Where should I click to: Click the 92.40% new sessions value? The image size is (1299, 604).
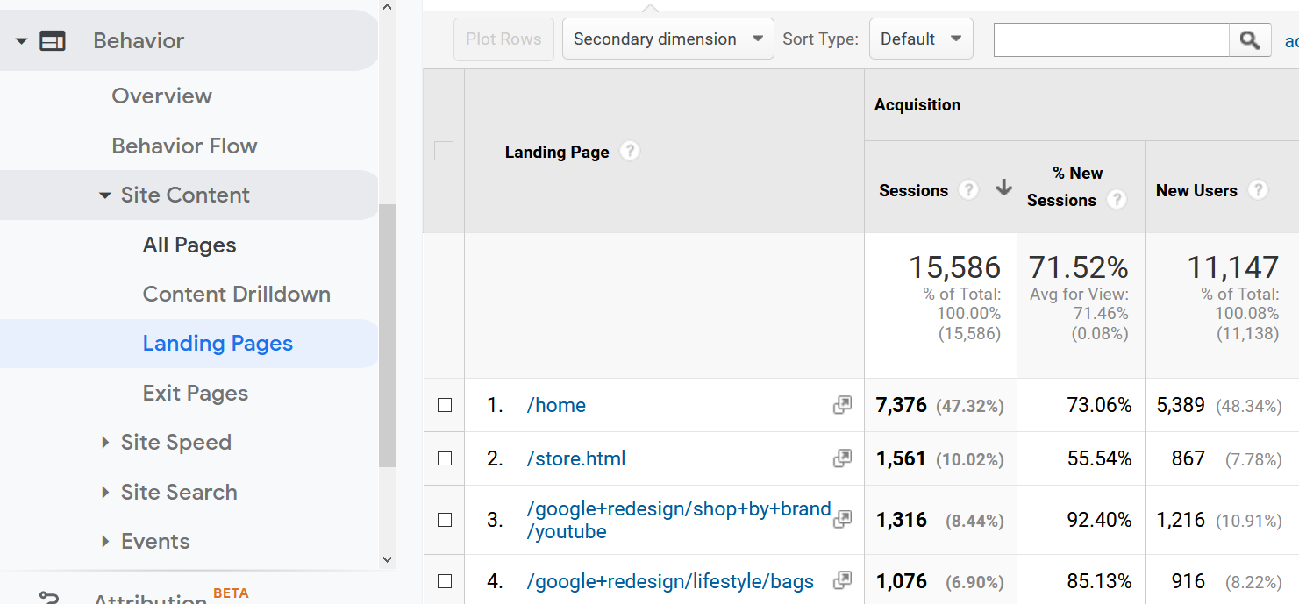[1099, 520]
